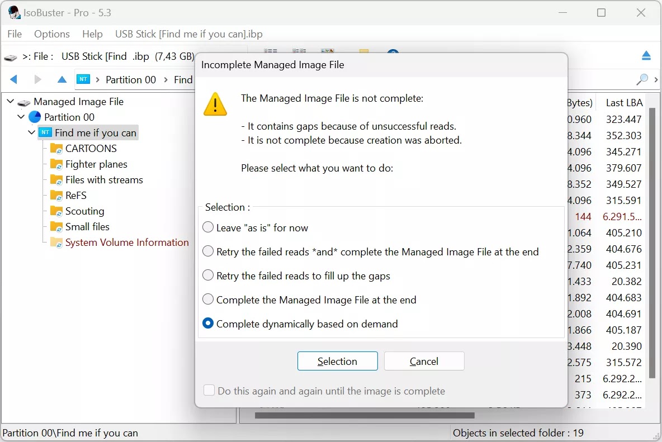Click the Selection button

pyautogui.click(x=337, y=361)
